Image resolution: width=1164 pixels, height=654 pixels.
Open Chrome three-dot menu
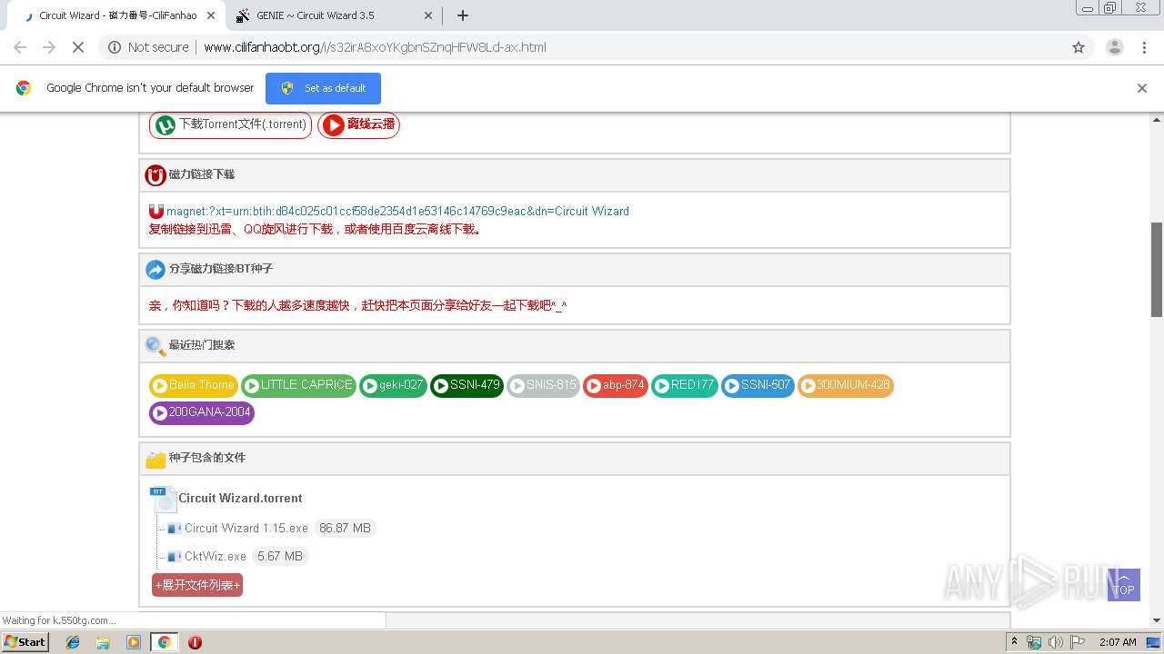click(x=1144, y=47)
